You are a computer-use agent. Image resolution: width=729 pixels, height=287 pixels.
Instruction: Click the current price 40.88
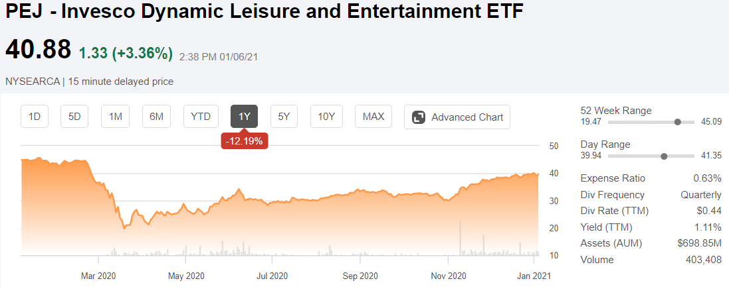tap(38, 49)
